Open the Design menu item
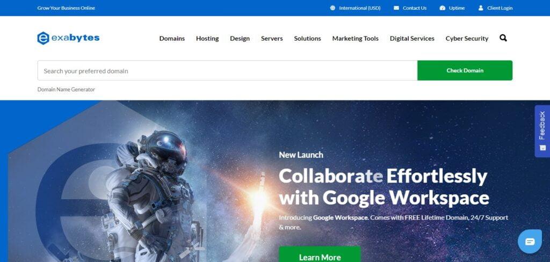 (240, 39)
